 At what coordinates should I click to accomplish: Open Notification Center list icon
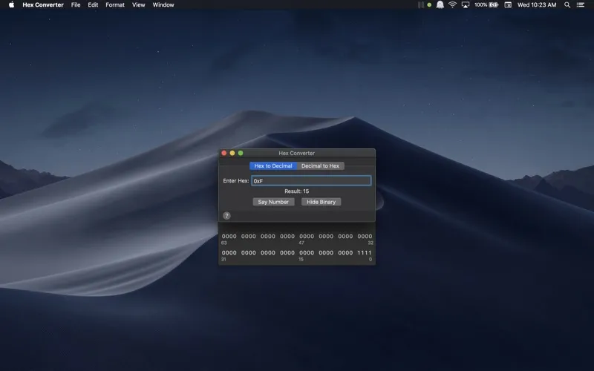(581, 5)
